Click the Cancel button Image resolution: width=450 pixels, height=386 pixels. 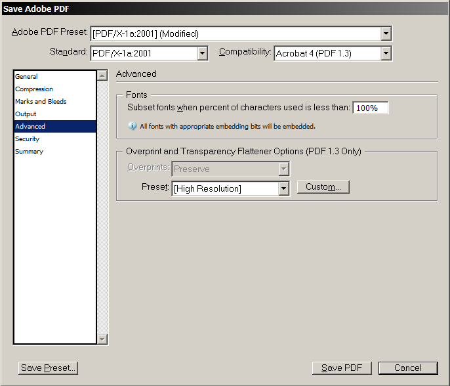pos(408,368)
